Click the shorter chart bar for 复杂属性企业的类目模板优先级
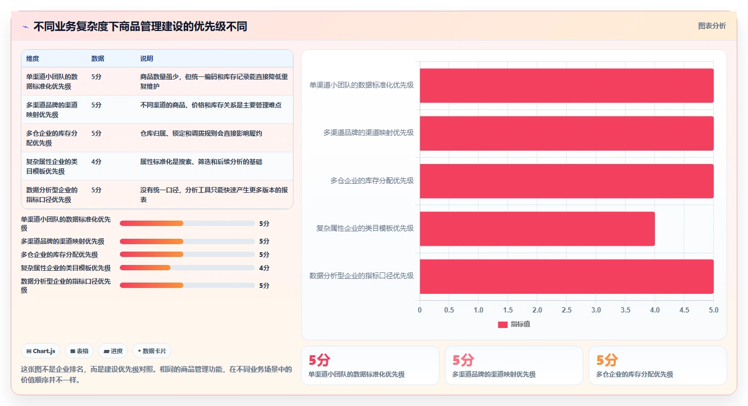748x406 pixels. [537, 229]
